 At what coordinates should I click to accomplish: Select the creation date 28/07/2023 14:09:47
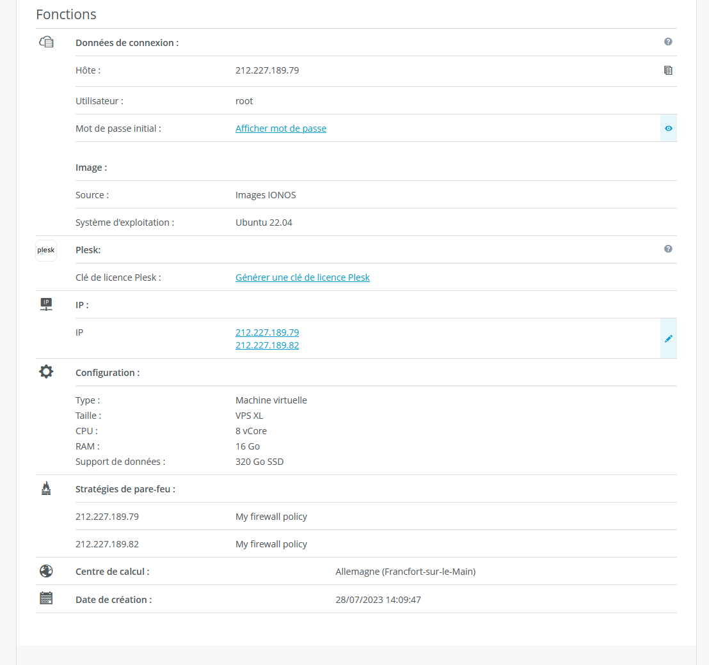pos(378,600)
